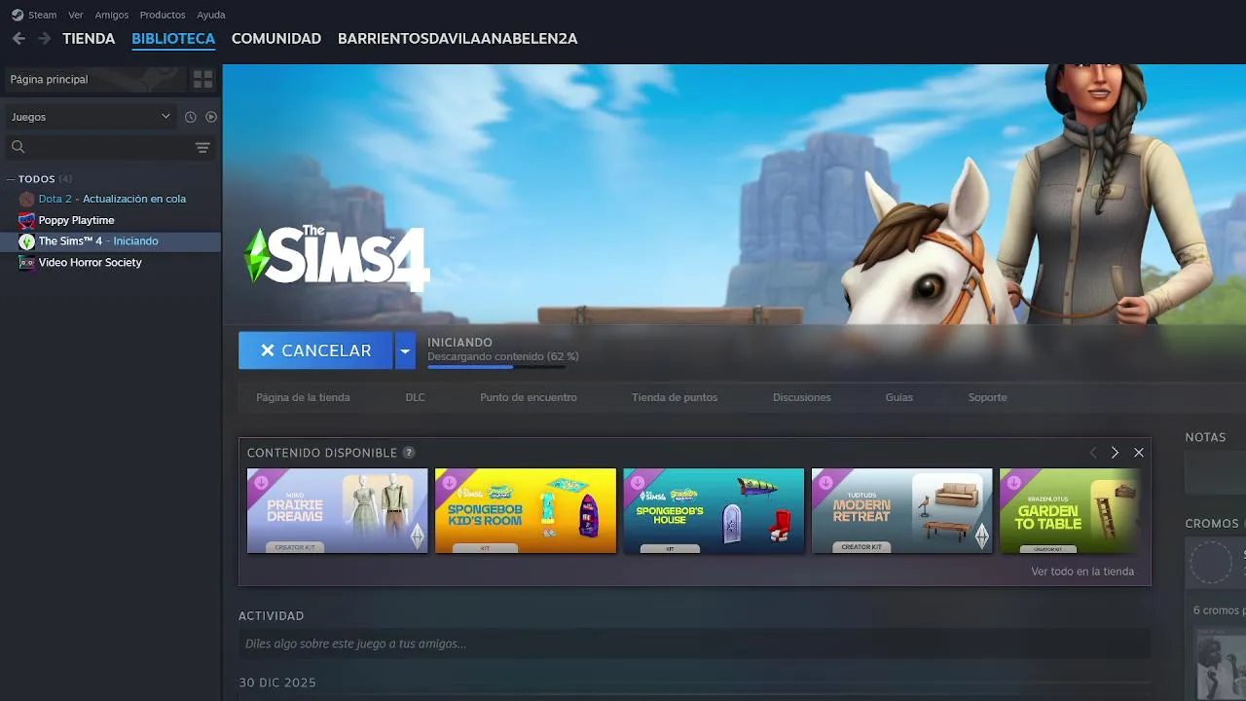Show next available content
This screenshot has height=701, width=1246.
click(x=1115, y=453)
